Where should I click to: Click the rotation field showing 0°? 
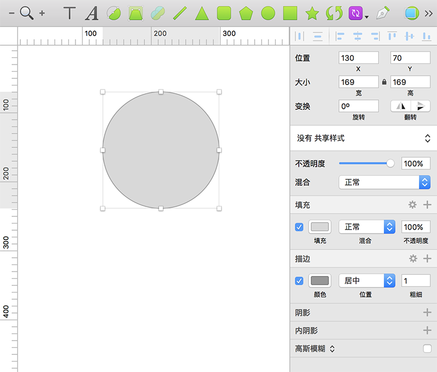point(358,106)
